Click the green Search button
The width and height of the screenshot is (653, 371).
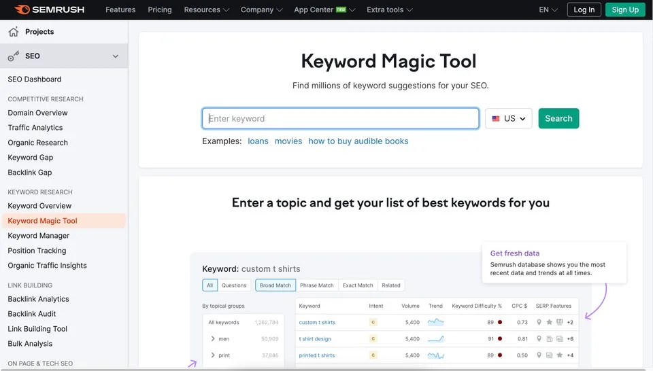tap(558, 118)
